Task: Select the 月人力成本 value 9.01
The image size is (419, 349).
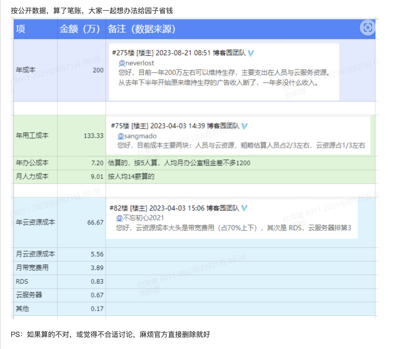Action: (x=97, y=177)
